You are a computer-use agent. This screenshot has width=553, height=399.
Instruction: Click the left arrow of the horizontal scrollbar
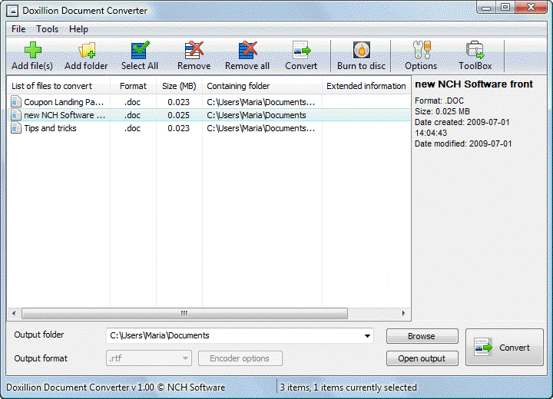(x=14, y=313)
